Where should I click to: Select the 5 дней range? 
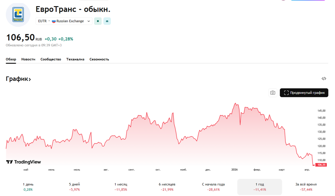[x=75, y=187]
